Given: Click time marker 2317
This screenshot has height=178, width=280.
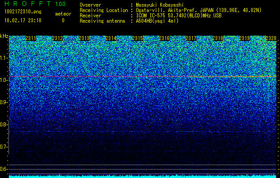Looking at the screenshot, I should coord(191,38).
